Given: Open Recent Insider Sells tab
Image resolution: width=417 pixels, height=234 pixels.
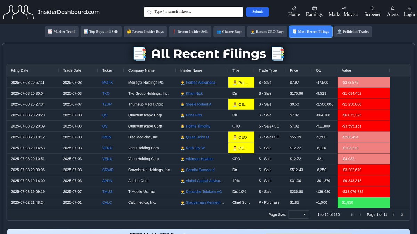Looking at the screenshot, I should [x=190, y=32].
